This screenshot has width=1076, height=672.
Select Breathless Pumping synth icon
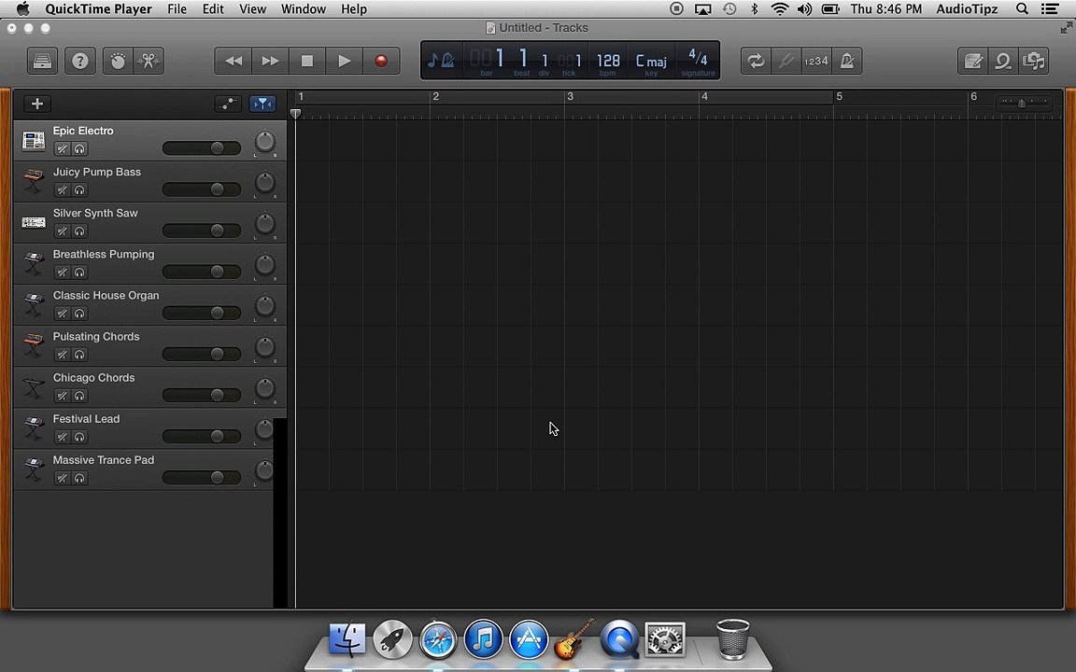(34, 264)
